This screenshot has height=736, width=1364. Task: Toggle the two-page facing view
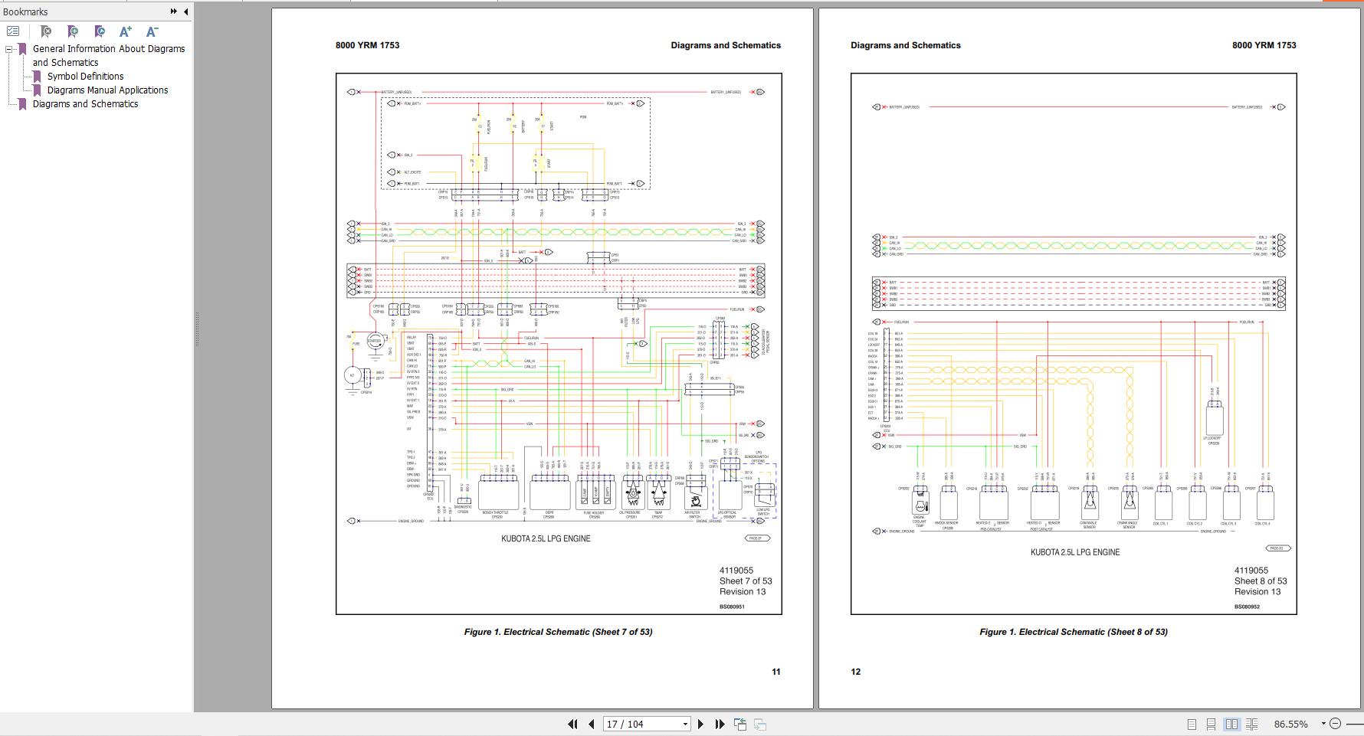point(1231,724)
